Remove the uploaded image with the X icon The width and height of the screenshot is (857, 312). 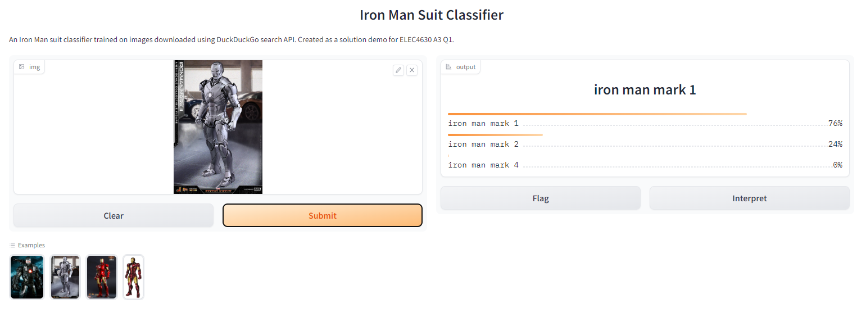click(x=412, y=70)
